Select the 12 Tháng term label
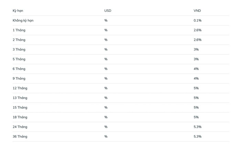 tap(20, 88)
